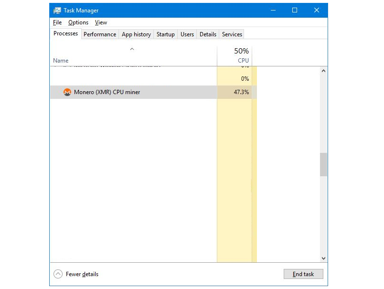The image size is (384, 289).
Task: Select the Users tab
Action: coord(187,34)
